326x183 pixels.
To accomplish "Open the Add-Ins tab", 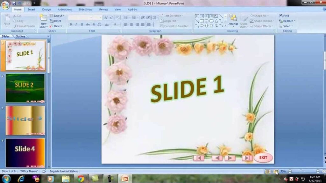I will click(133, 9).
